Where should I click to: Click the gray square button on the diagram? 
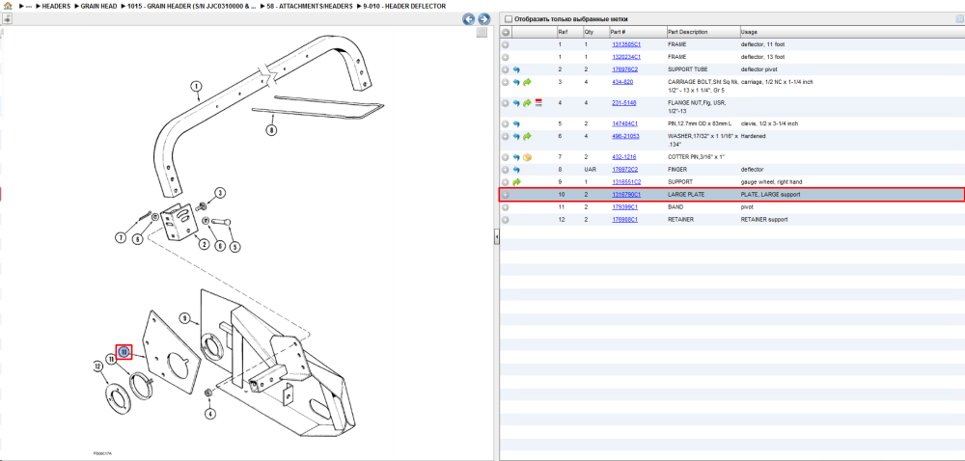[482, 32]
